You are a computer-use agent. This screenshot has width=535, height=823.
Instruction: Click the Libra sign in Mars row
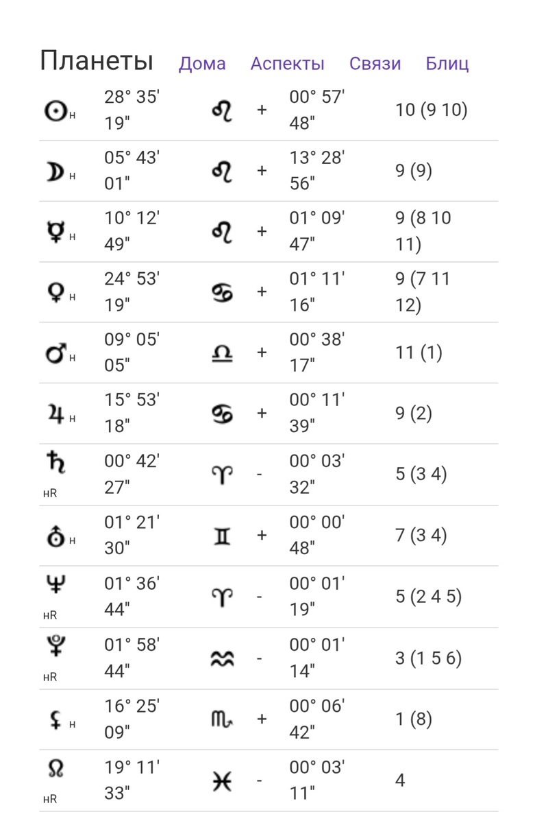pyautogui.click(x=223, y=353)
